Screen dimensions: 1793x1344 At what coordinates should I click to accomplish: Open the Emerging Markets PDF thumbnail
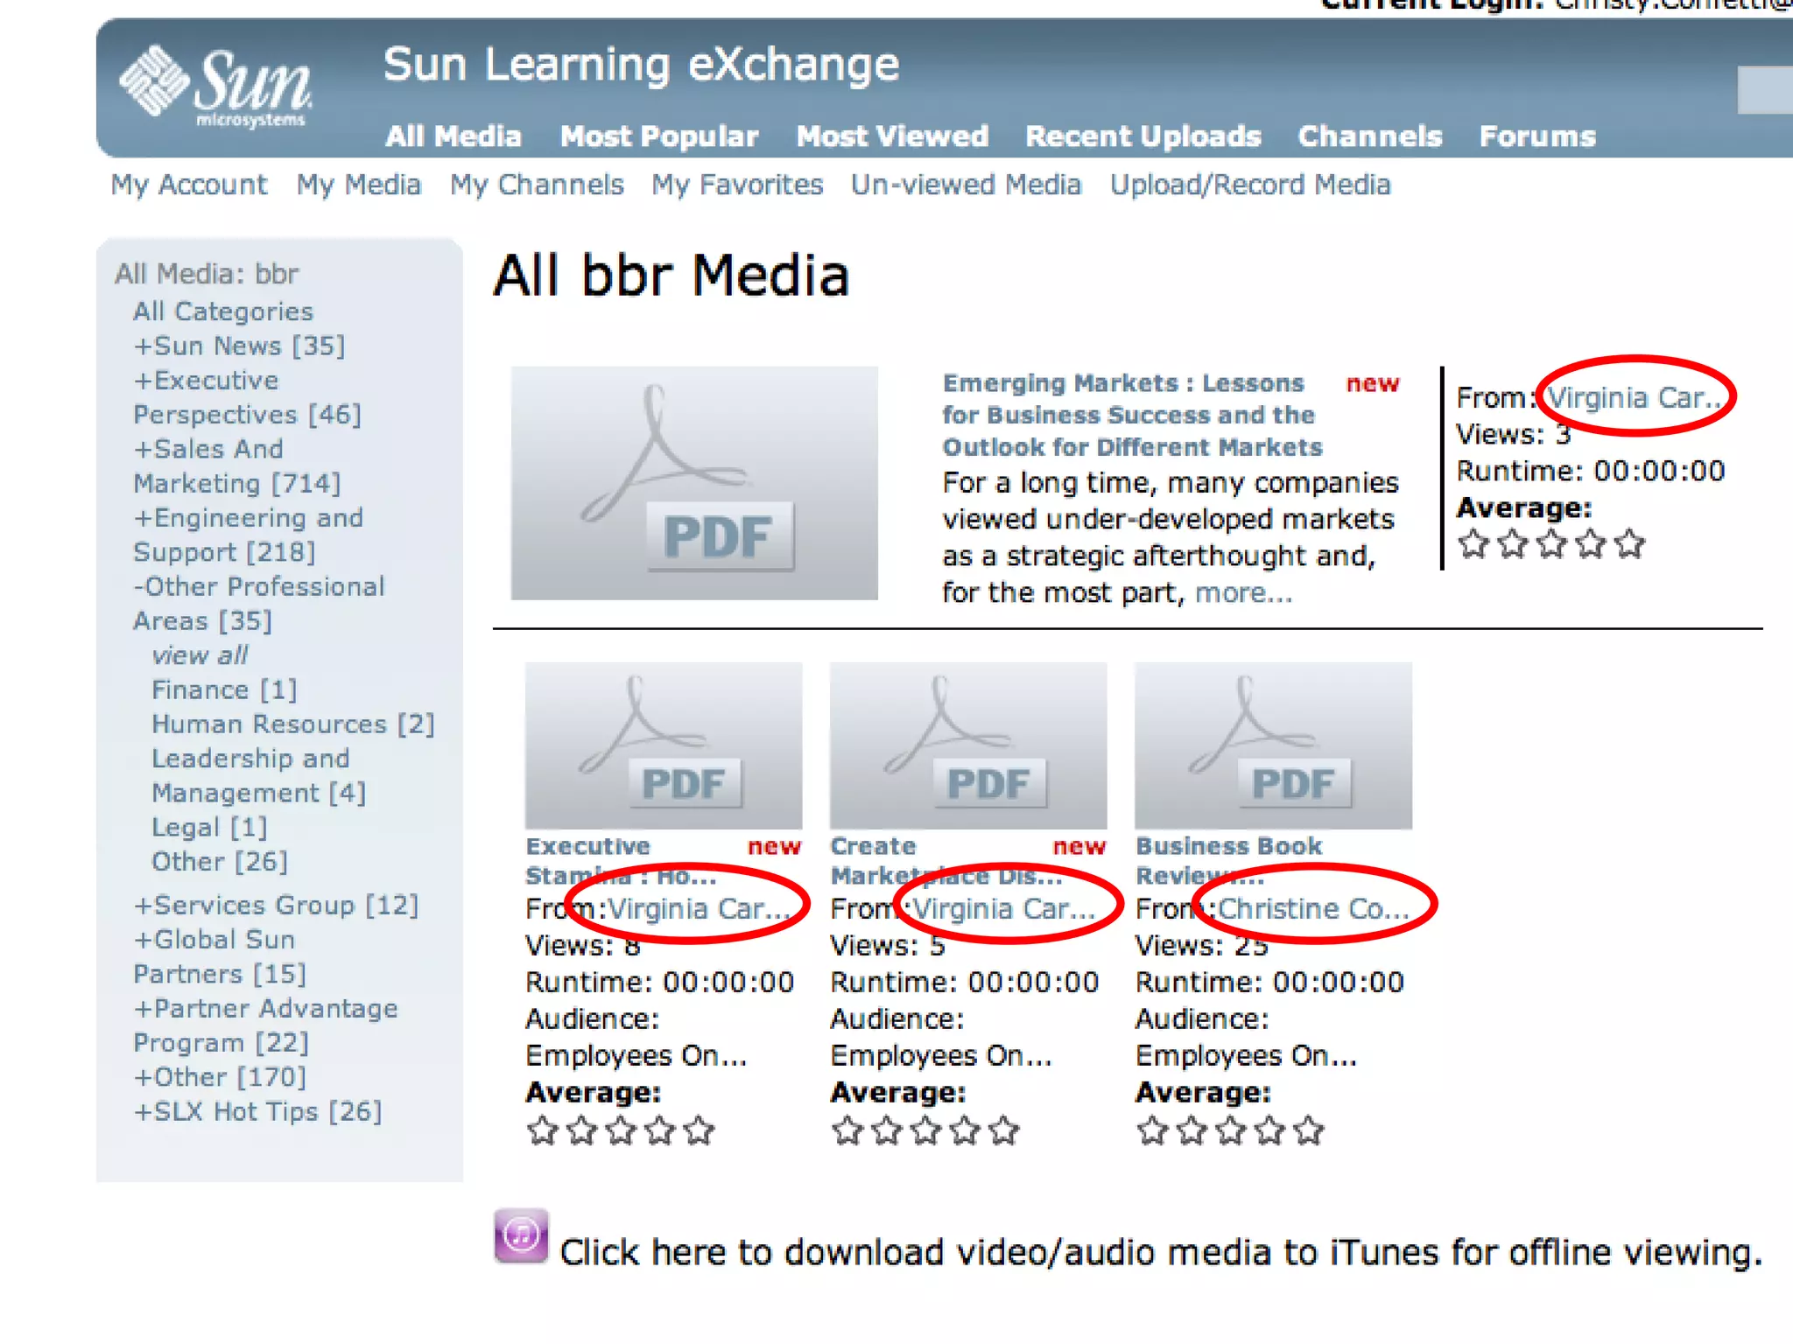pyautogui.click(x=694, y=483)
